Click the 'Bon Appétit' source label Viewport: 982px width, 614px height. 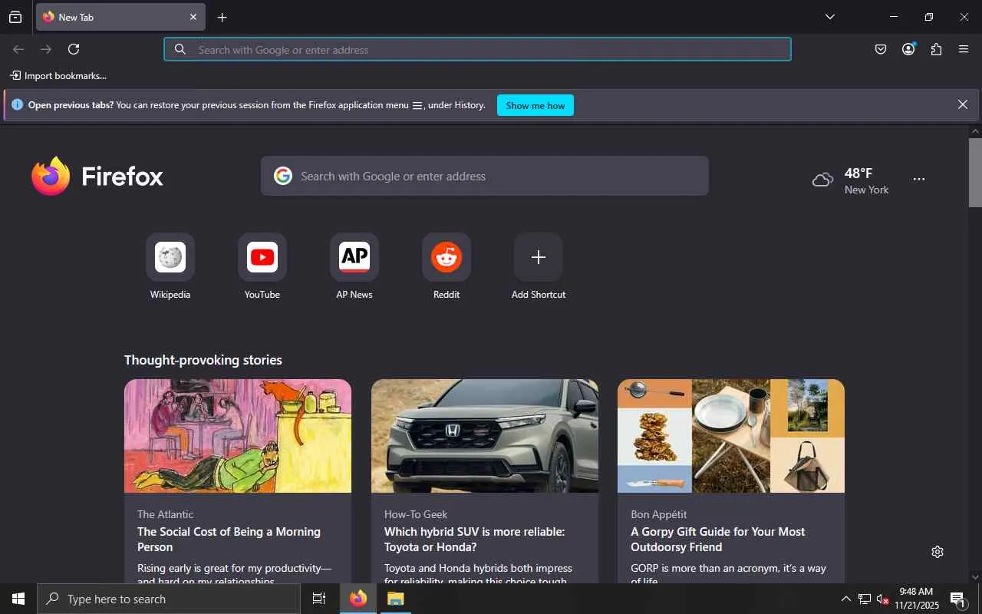[x=659, y=514]
